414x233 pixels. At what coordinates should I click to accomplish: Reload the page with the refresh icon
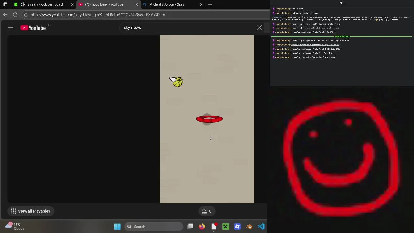(x=15, y=15)
